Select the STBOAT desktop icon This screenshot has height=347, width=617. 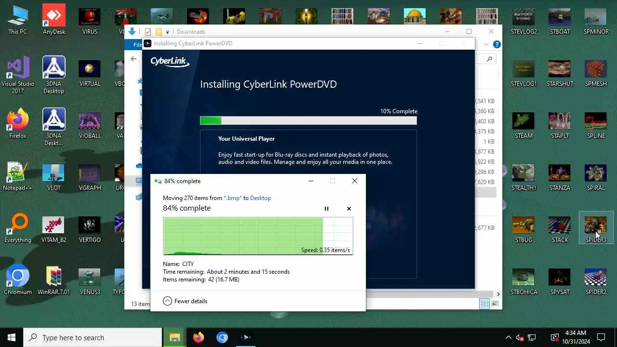coord(560,20)
